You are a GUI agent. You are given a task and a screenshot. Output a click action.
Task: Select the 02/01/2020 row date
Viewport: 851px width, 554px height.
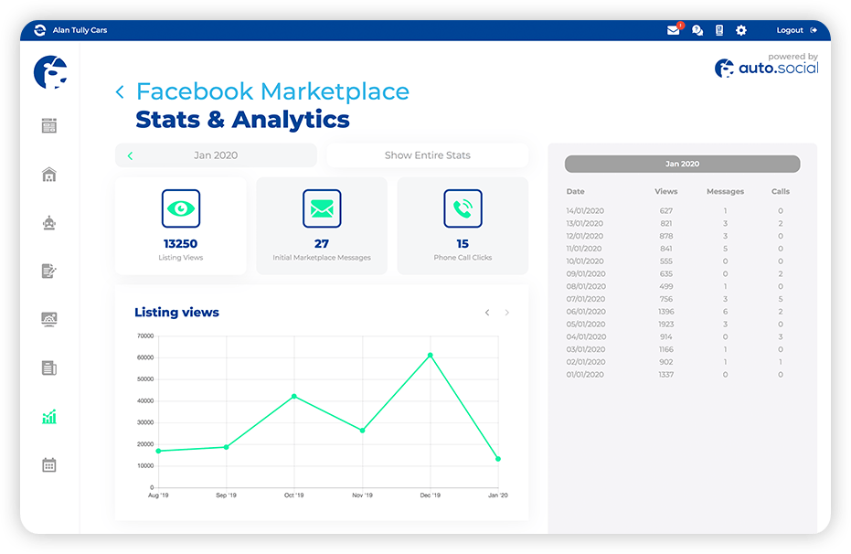pos(585,362)
